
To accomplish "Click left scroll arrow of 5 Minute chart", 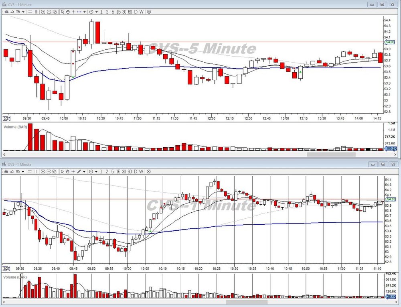I will 4,155.
